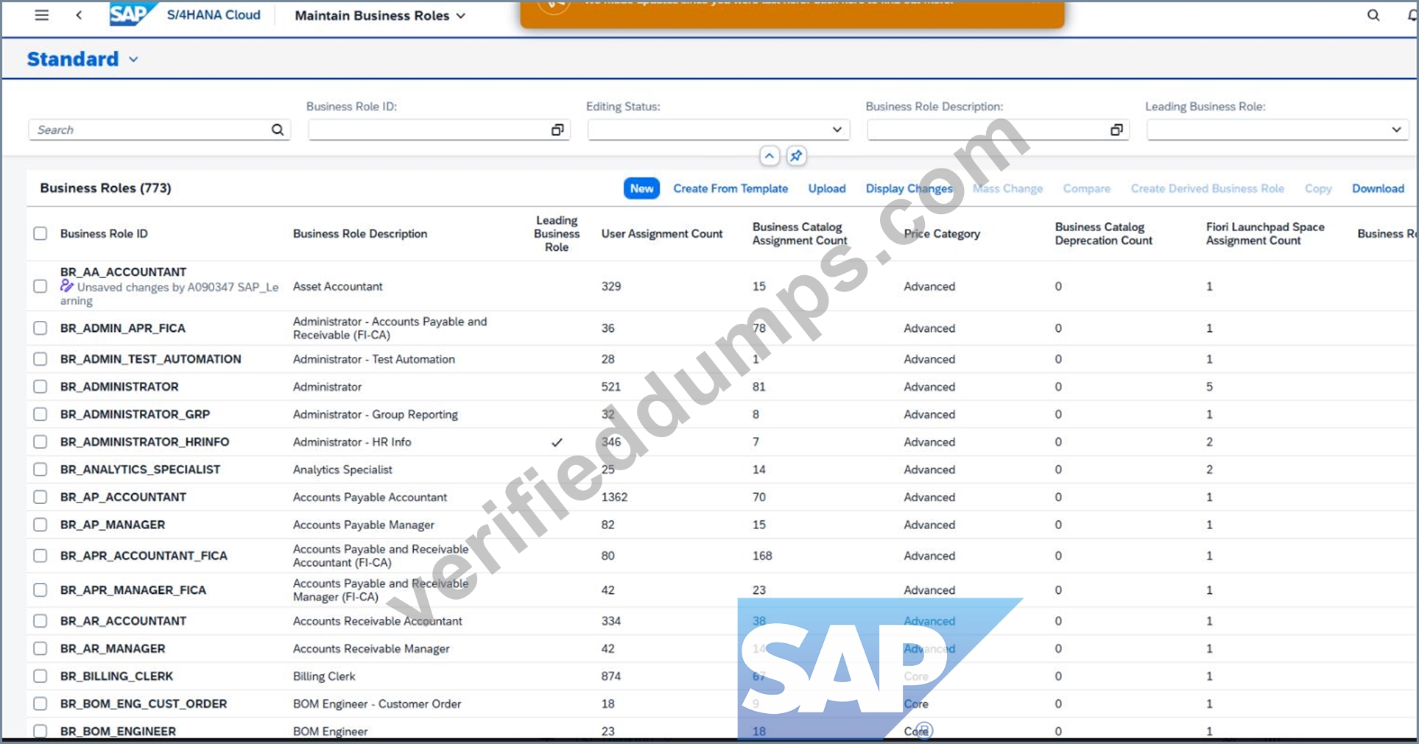Screen dimensions: 1419x744
Task: Collapse the filter header with the up chevron
Action: [x=769, y=156]
